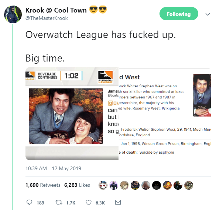Open the last liker avatar in row
Image resolution: width=223 pixels, height=210 pixels.
point(189,185)
